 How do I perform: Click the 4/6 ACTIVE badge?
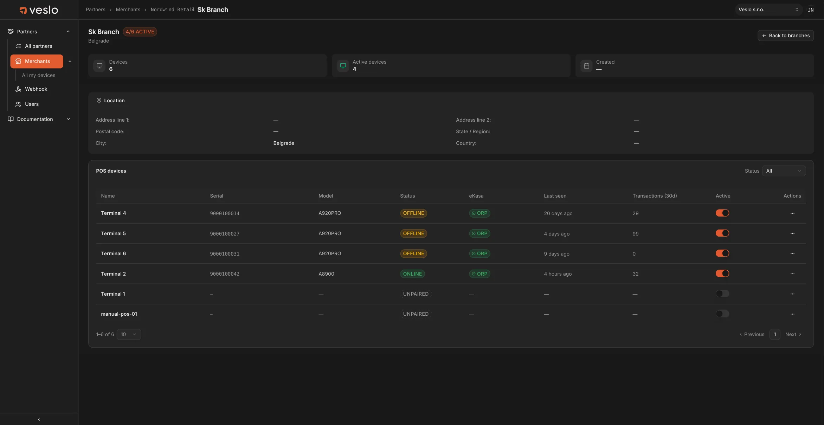pyautogui.click(x=140, y=32)
